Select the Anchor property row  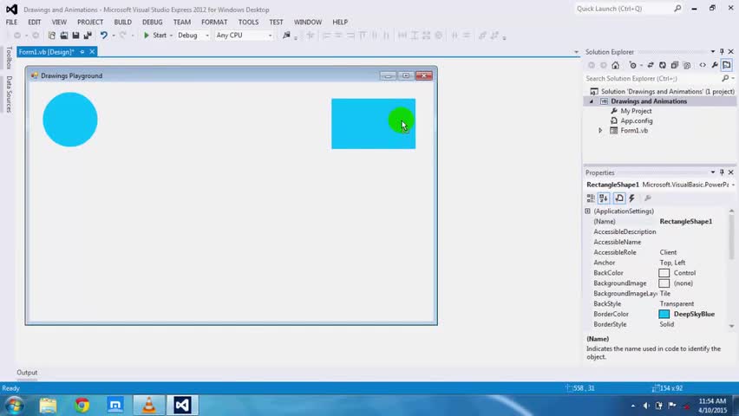click(657, 263)
